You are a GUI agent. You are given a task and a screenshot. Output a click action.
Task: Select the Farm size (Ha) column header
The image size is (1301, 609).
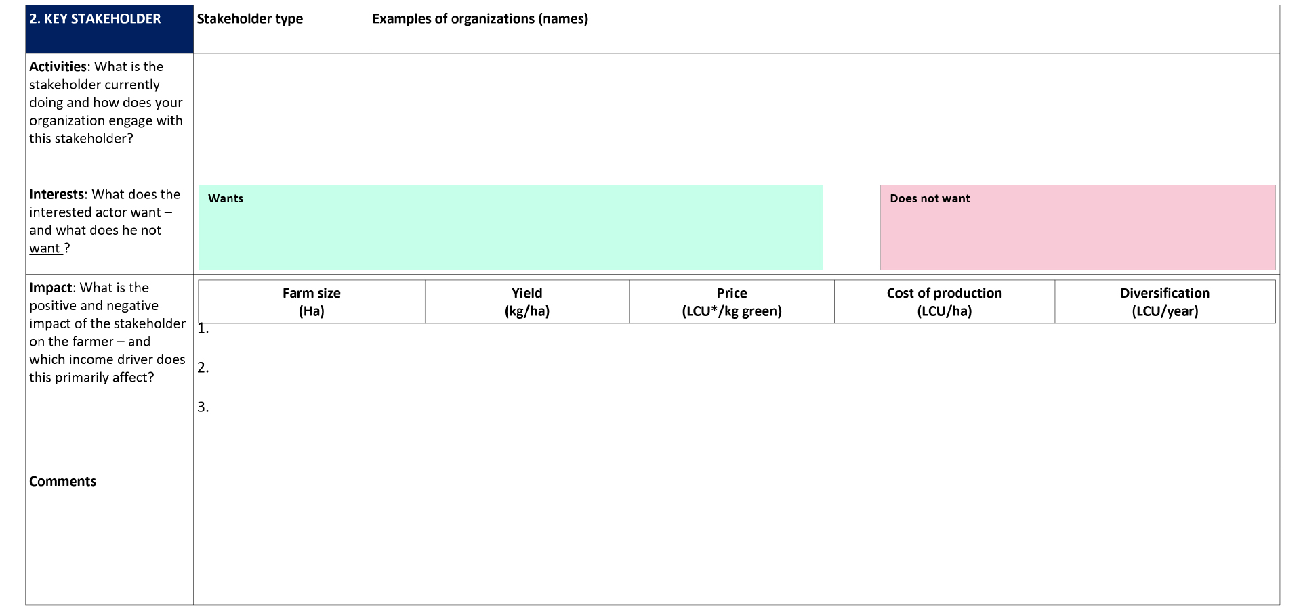point(312,302)
